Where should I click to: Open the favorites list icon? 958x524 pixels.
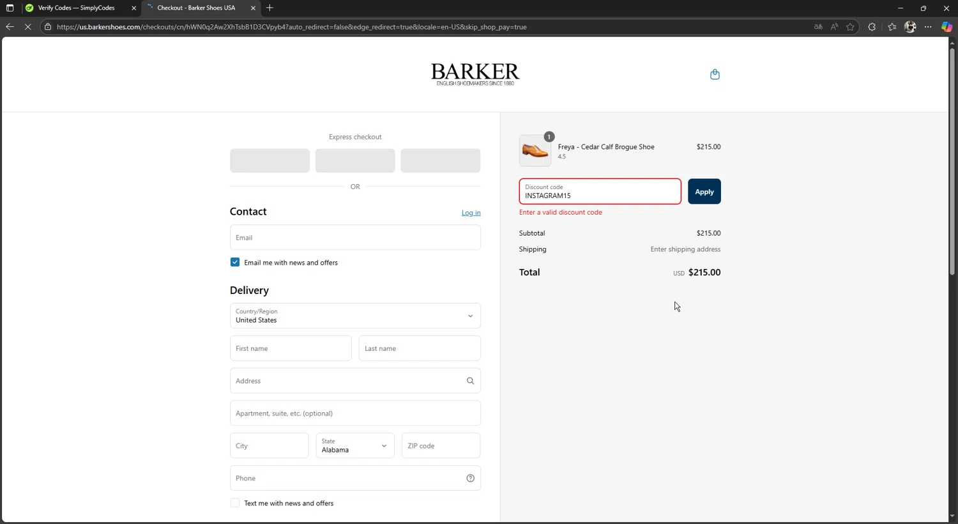coord(892,27)
